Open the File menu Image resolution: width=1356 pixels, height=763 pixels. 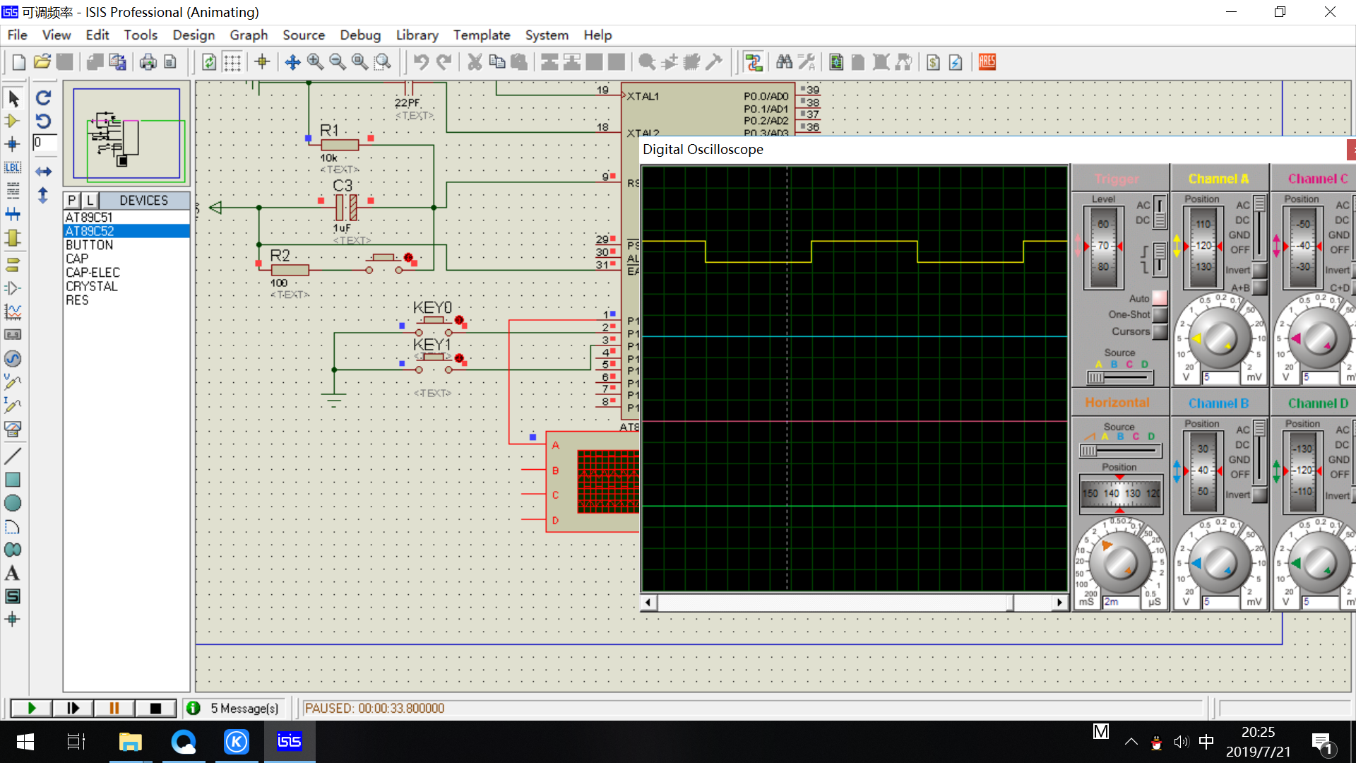point(17,35)
